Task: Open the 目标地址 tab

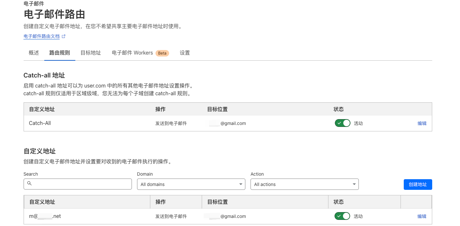Action: (x=91, y=53)
